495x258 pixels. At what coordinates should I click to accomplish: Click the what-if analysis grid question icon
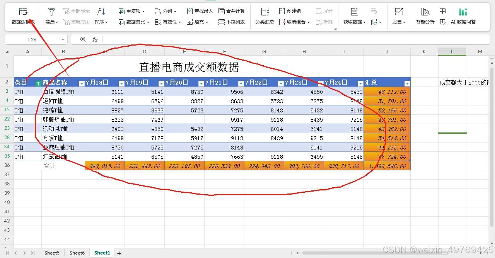tap(443, 12)
